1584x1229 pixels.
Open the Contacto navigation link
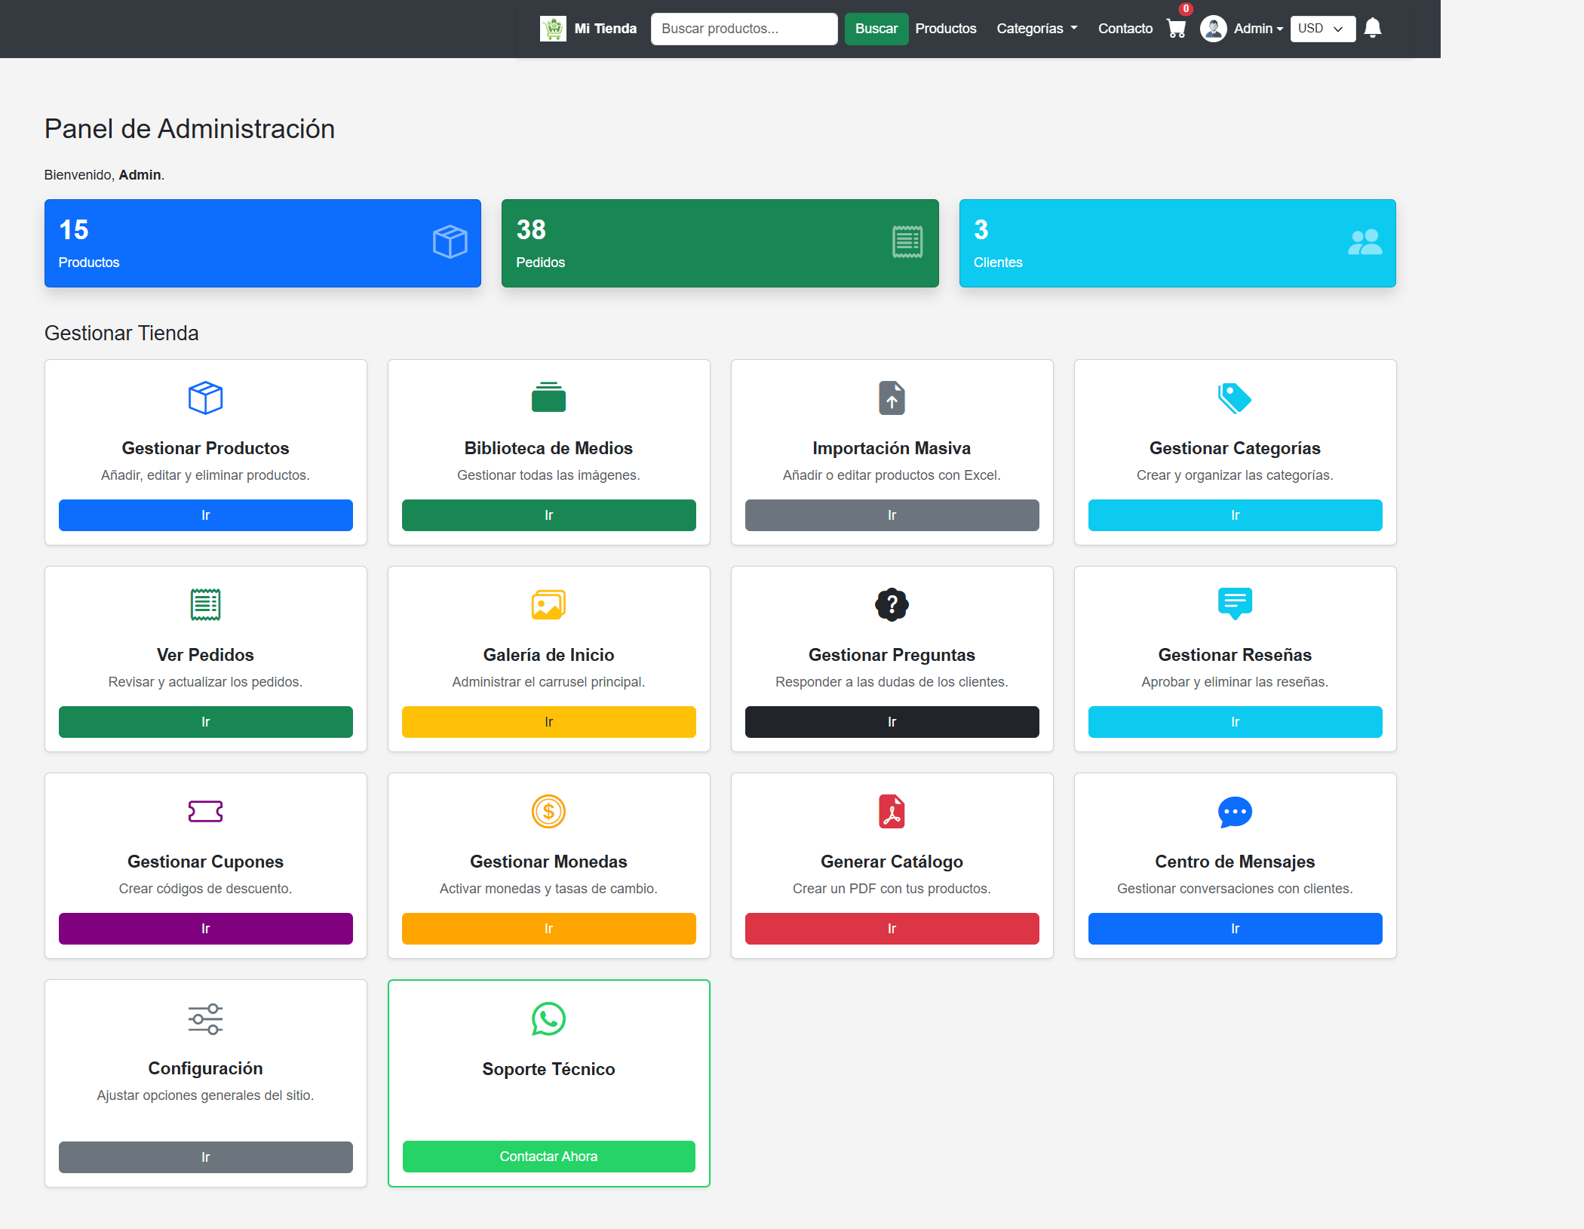click(1125, 29)
